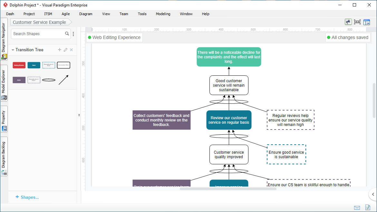Click the megaphone announcement icon

point(348,22)
